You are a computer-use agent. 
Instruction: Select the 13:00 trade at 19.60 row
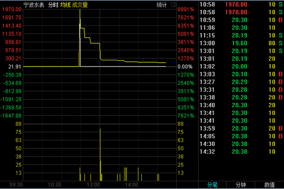point(241,43)
